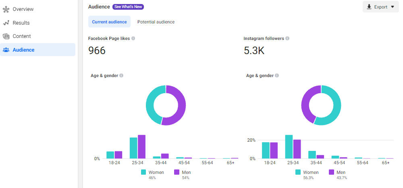
Task: Click info icon next to Facebook Page likes
Action: pyautogui.click(x=133, y=39)
